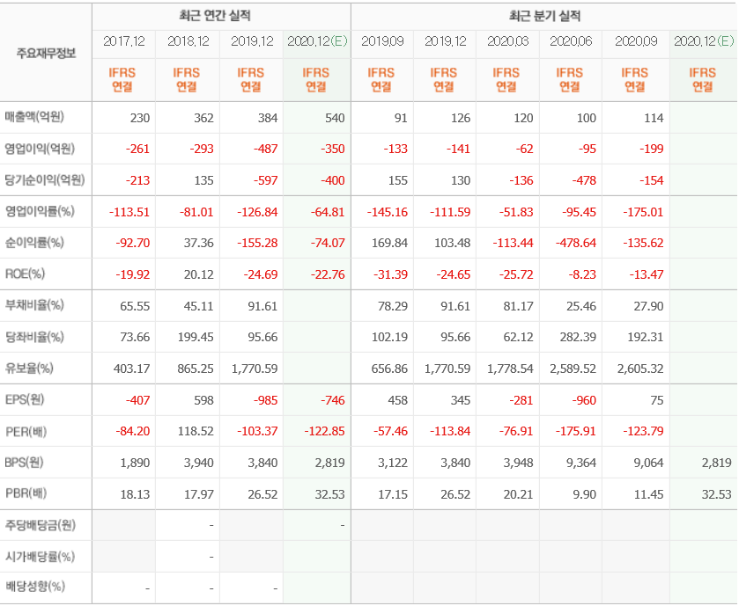Click sales value 540
Image resolution: width=739 pixels, height=606 pixels.
tap(335, 118)
